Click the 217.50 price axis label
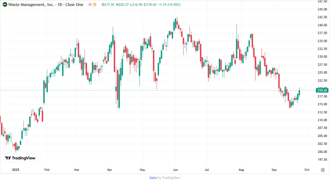Screen dimensions: 330x182 [322, 96]
